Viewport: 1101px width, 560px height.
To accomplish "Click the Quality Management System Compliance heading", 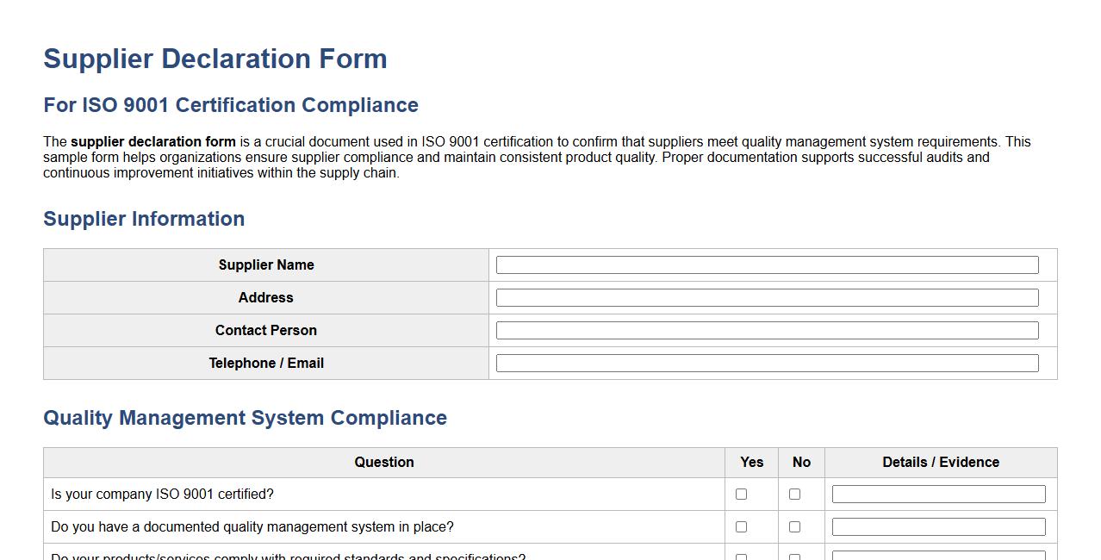I will [245, 418].
